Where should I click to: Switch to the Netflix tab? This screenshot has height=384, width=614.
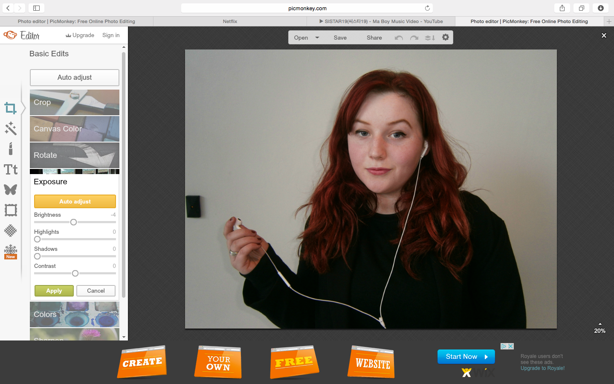(230, 21)
